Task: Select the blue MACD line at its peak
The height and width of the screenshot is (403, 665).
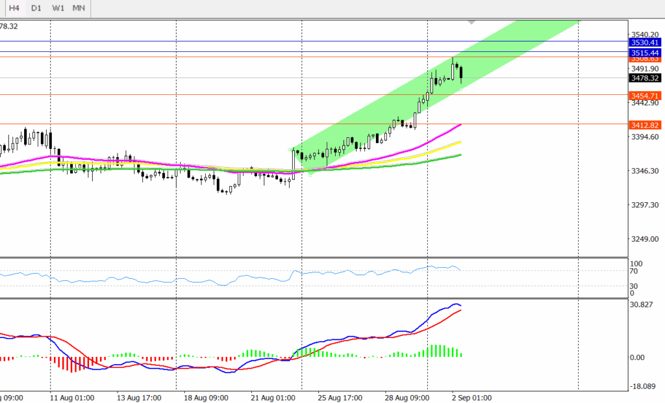Action: click(456, 304)
